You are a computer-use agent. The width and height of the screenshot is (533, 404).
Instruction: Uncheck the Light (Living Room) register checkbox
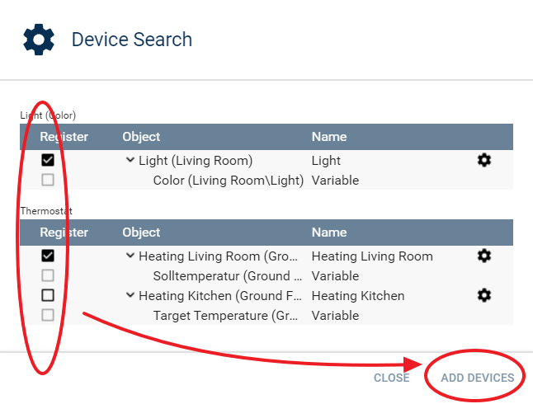48,160
